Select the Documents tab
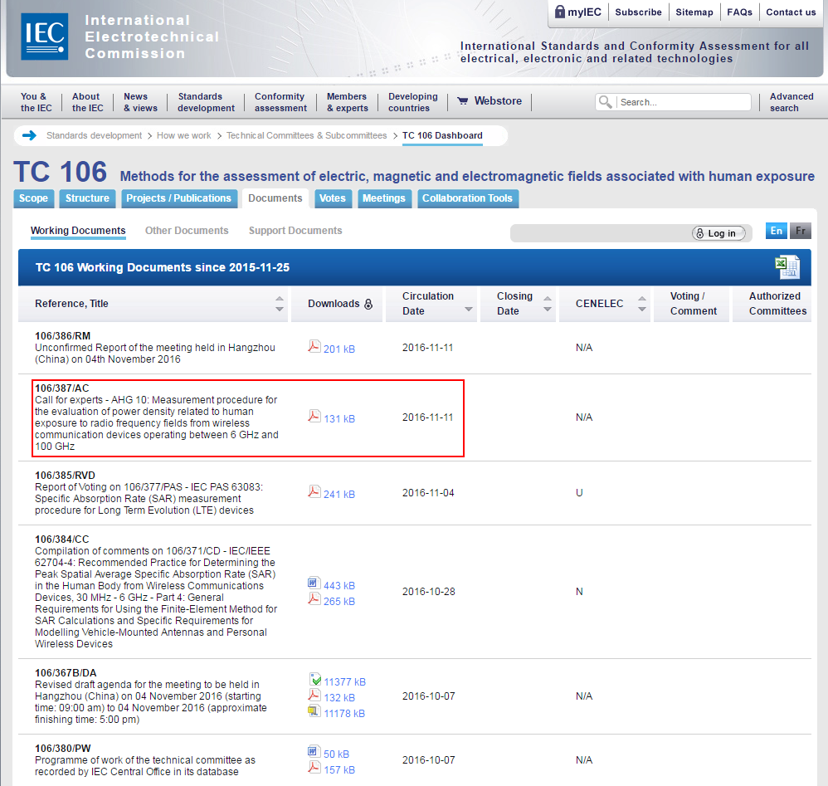This screenshot has width=828, height=786. (275, 198)
